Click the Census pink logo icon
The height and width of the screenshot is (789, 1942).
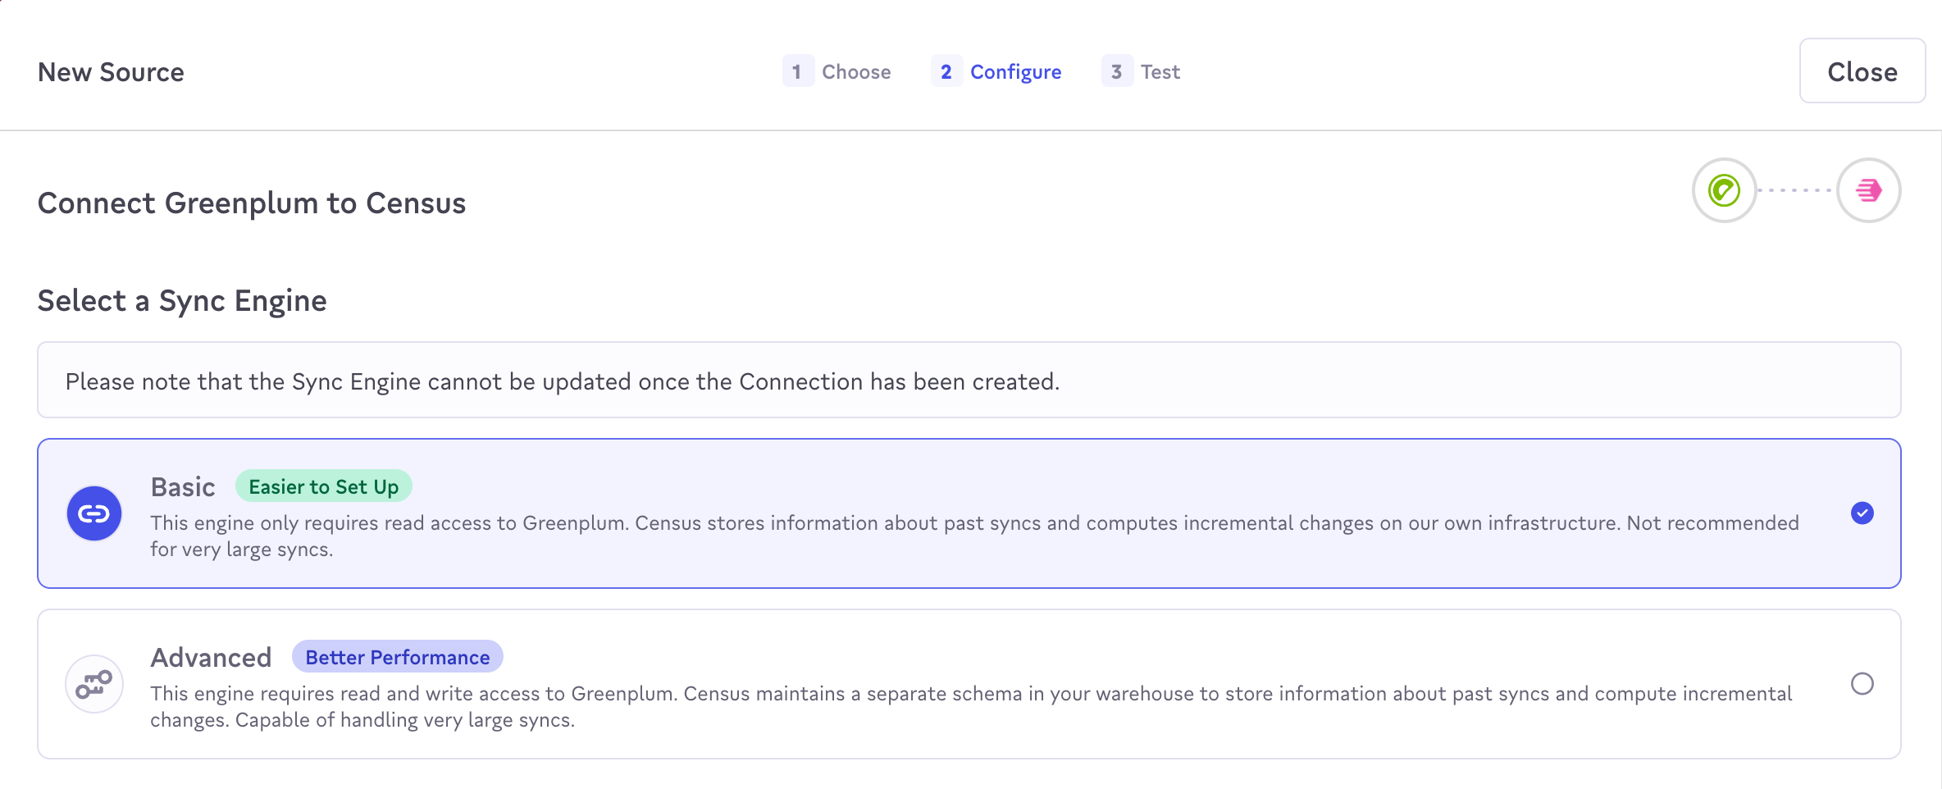click(1868, 190)
